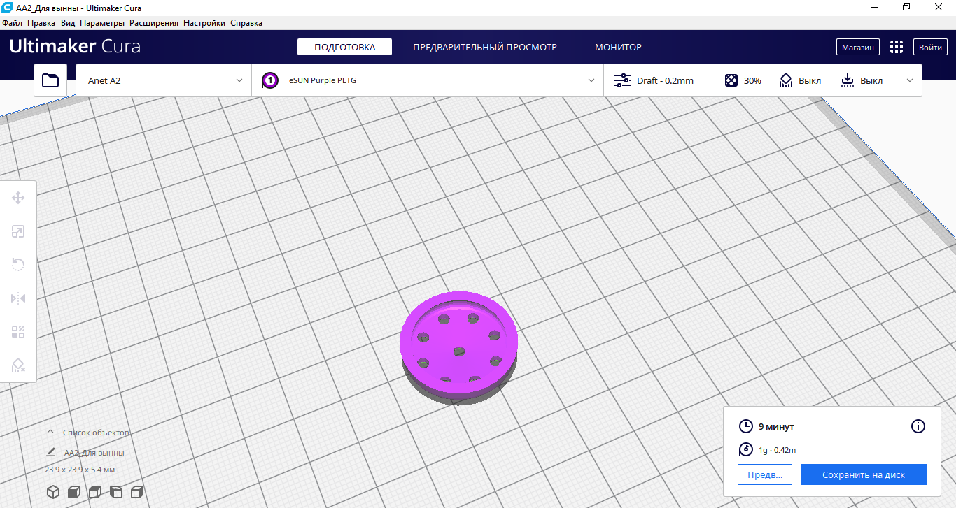
Task: Open file with the folder icon
Action: point(50,80)
